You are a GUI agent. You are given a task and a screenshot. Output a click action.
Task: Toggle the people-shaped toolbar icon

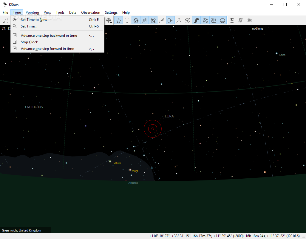pos(145,20)
